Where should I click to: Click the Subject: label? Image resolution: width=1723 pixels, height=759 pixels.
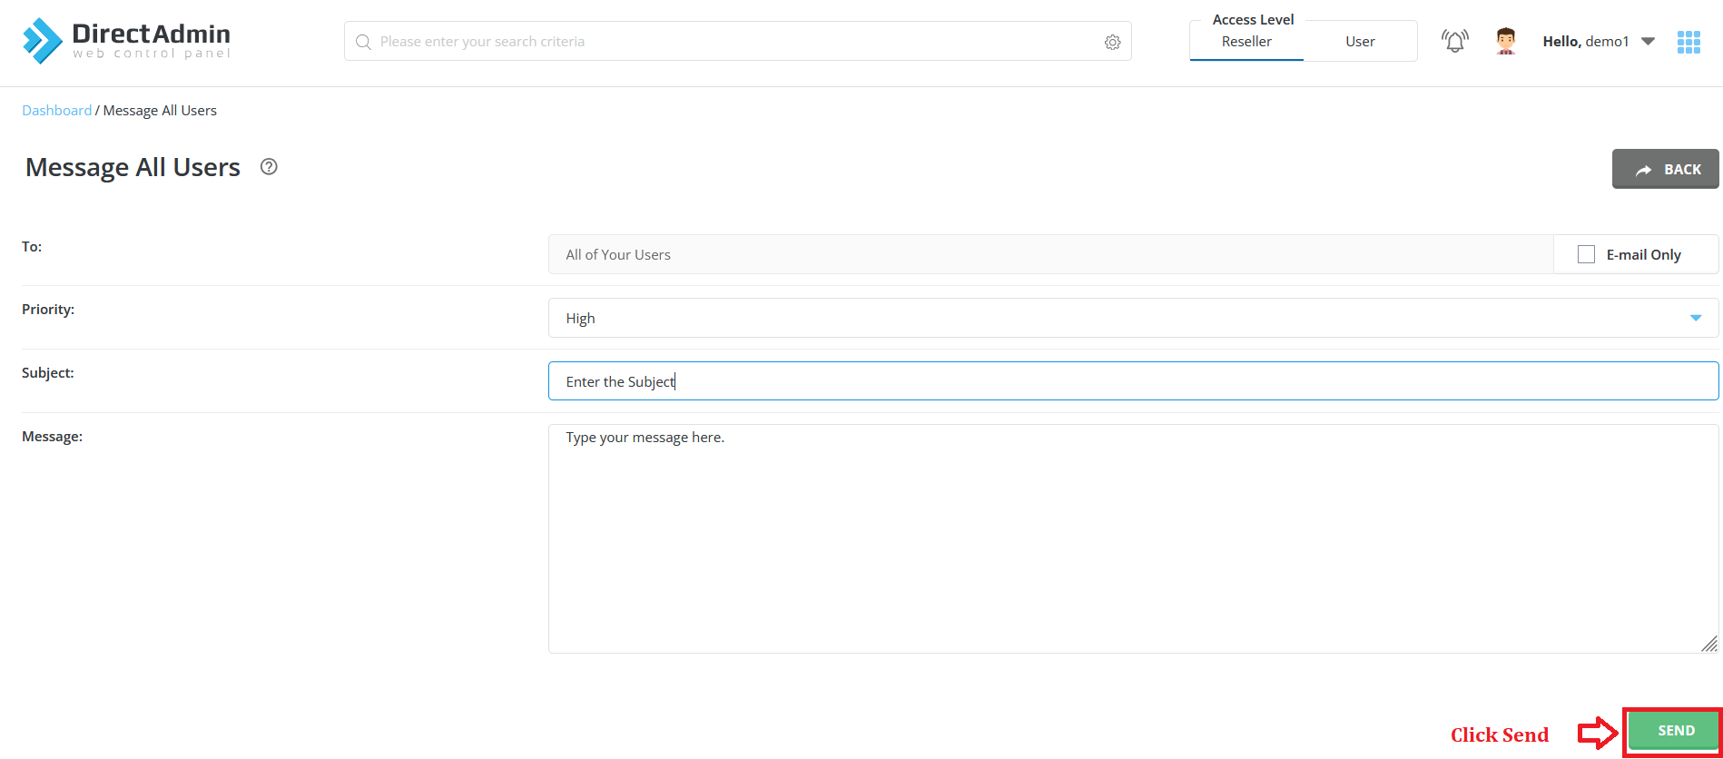point(48,373)
